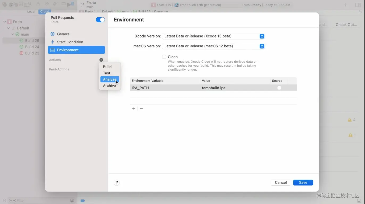Add a new environment variable row
365x204 pixels.
(x=134, y=108)
